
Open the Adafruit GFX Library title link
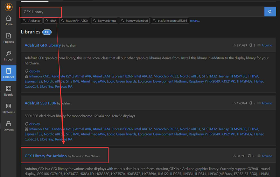click(x=43, y=45)
